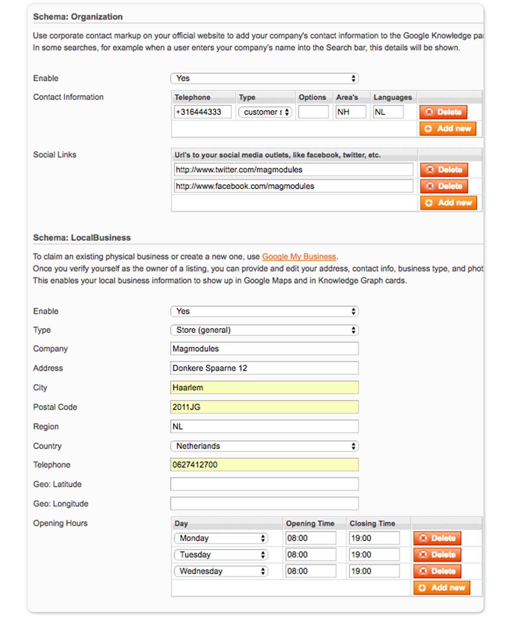Image resolution: width=513 pixels, height=642 pixels.
Task: Click the Postal Code field
Action: 264,407
